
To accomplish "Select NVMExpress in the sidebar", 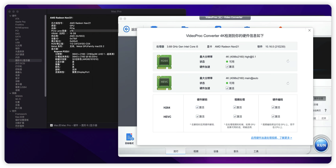I will 22,28.
